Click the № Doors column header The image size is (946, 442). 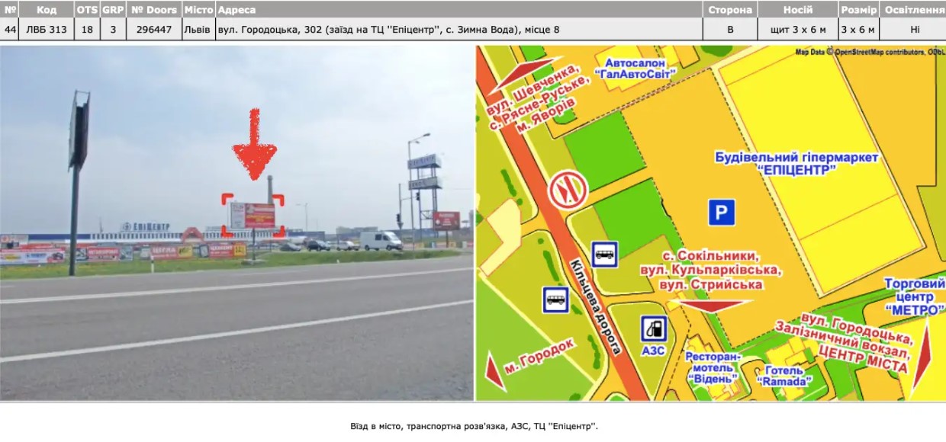[153, 10]
